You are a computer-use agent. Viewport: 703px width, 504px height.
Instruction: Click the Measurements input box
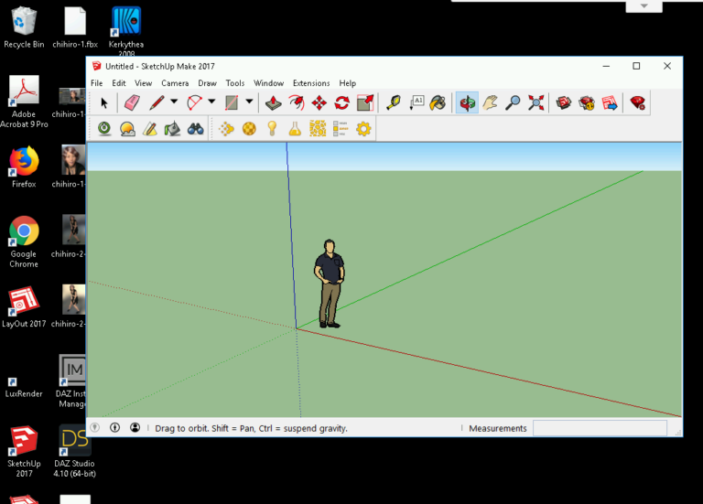(x=600, y=428)
